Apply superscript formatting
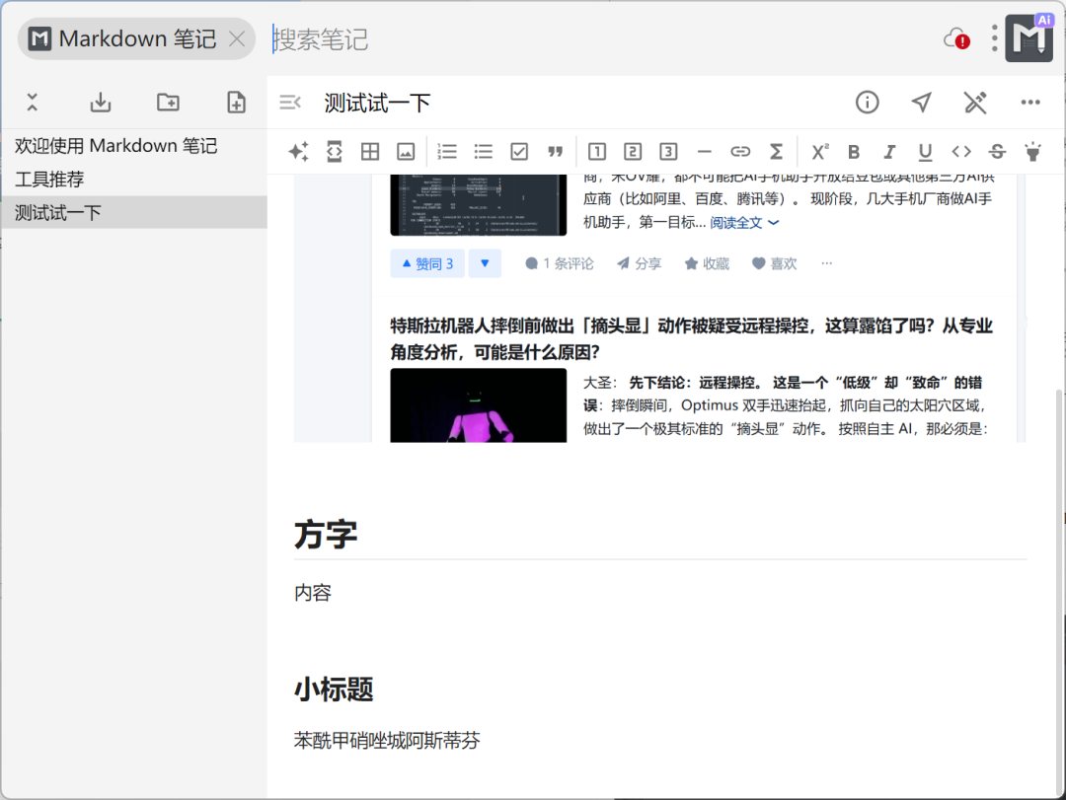1066x800 pixels. click(820, 152)
